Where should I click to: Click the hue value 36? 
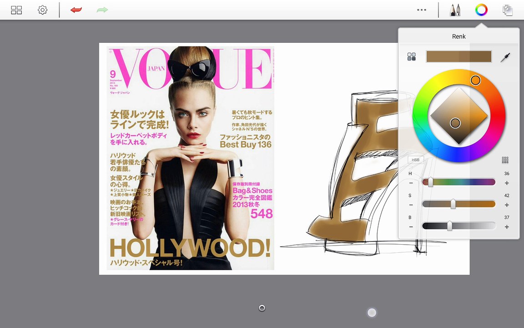(507, 174)
